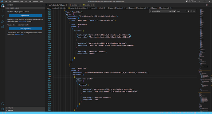Open the Search view in activity bar
Screen dimensions: 212x114
click(2, 11)
